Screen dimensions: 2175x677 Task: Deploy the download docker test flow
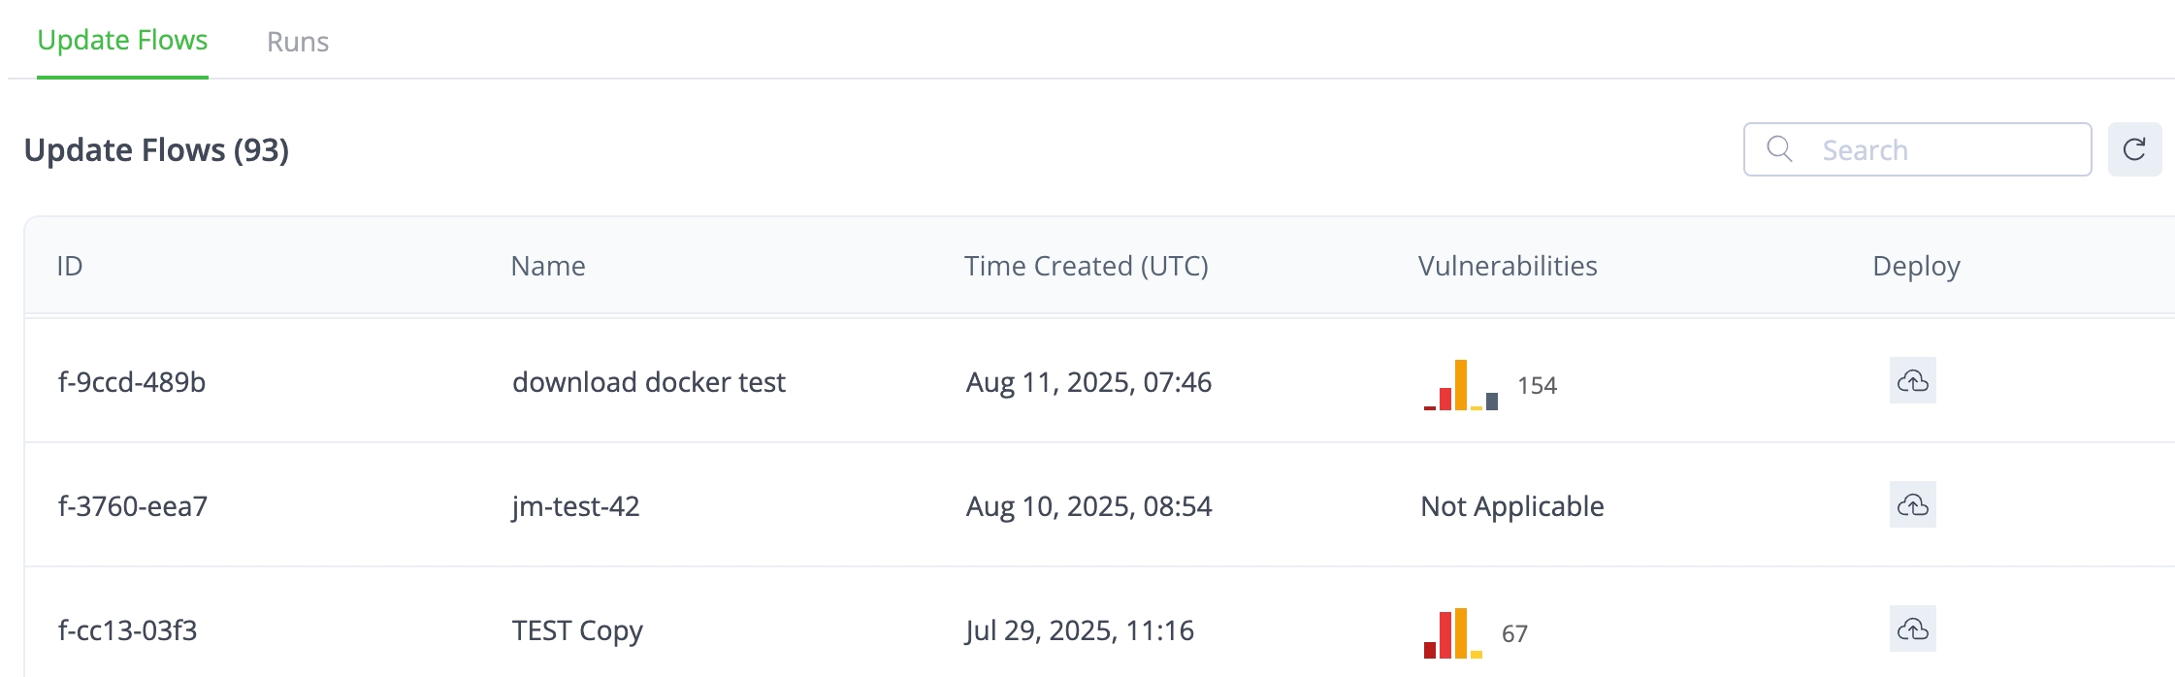point(1912,381)
